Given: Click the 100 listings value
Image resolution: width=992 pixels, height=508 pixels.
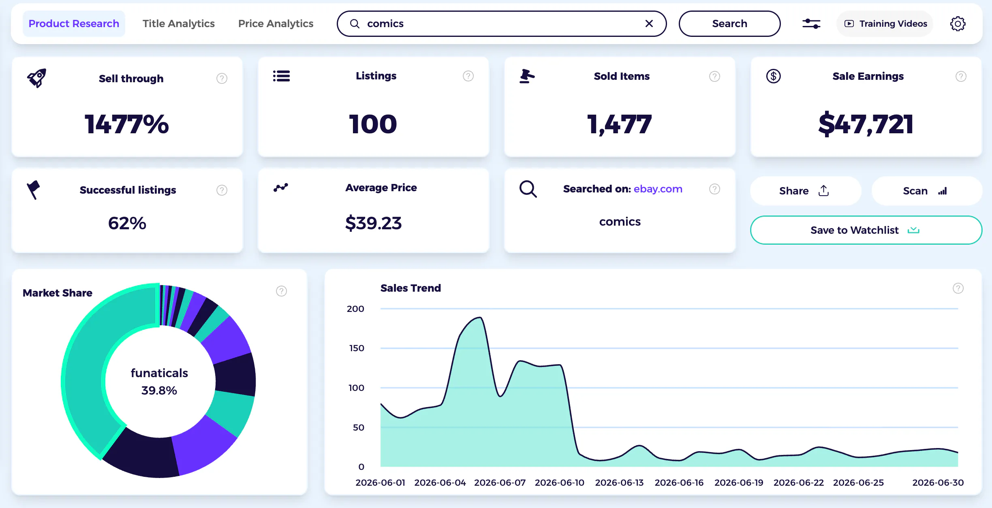Looking at the screenshot, I should 373,124.
